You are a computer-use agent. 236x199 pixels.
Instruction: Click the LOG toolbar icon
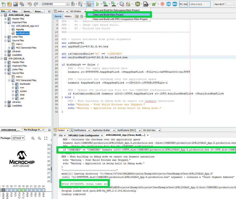pyautogui.click(x=145, y=4)
